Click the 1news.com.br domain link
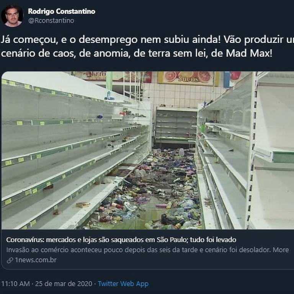294x294 pixels. pyautogui.click(x=36, y=260)
